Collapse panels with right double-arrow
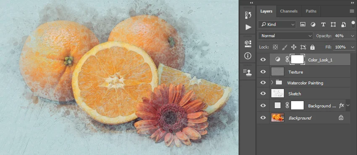357x155 pixels. (x=352, y=3)
